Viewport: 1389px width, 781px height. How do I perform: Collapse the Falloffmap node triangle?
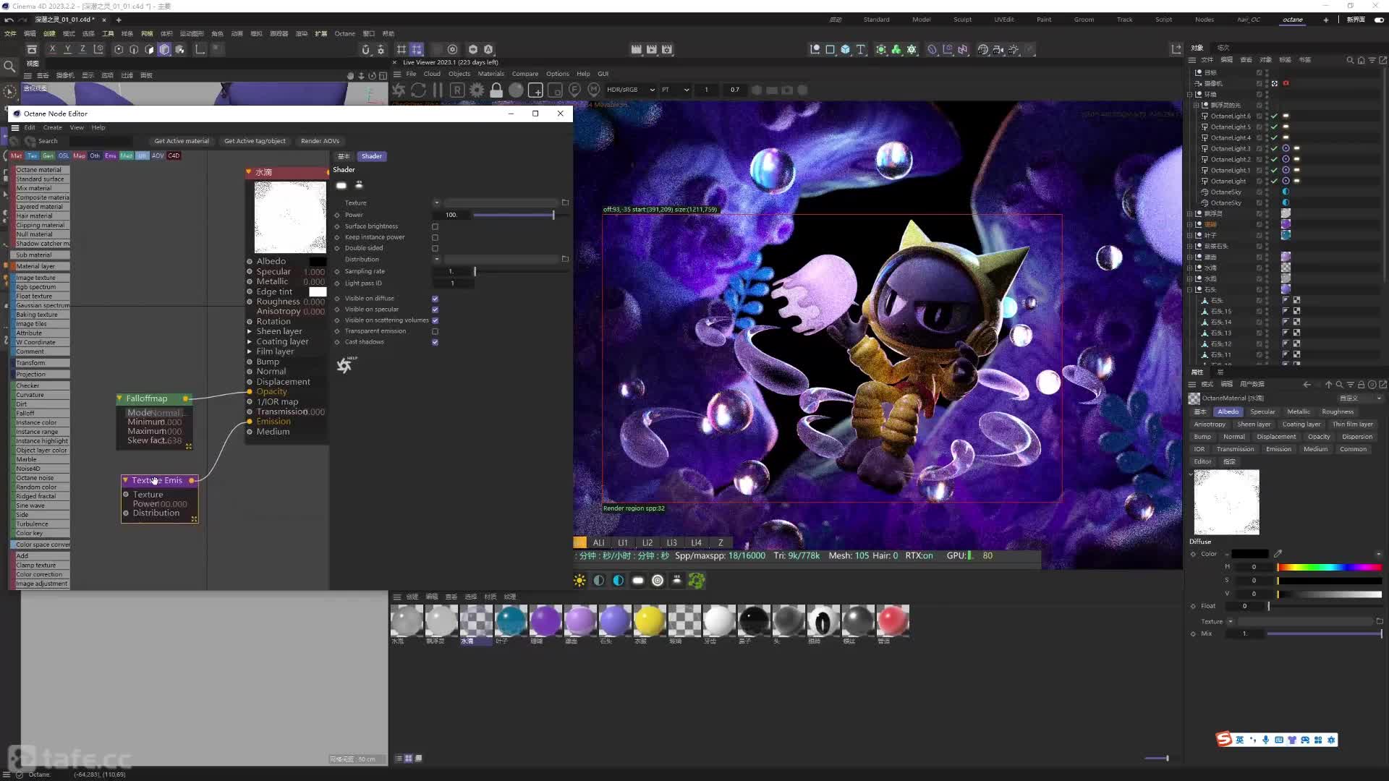(x=119, y=398)
